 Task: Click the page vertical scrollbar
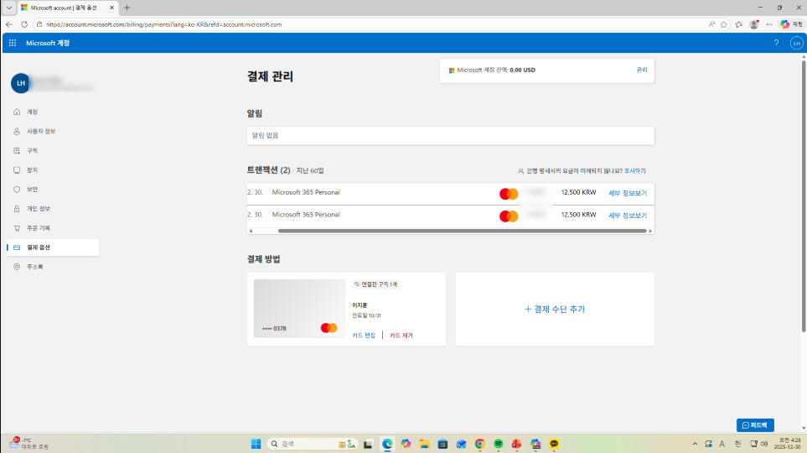[804, 195]
